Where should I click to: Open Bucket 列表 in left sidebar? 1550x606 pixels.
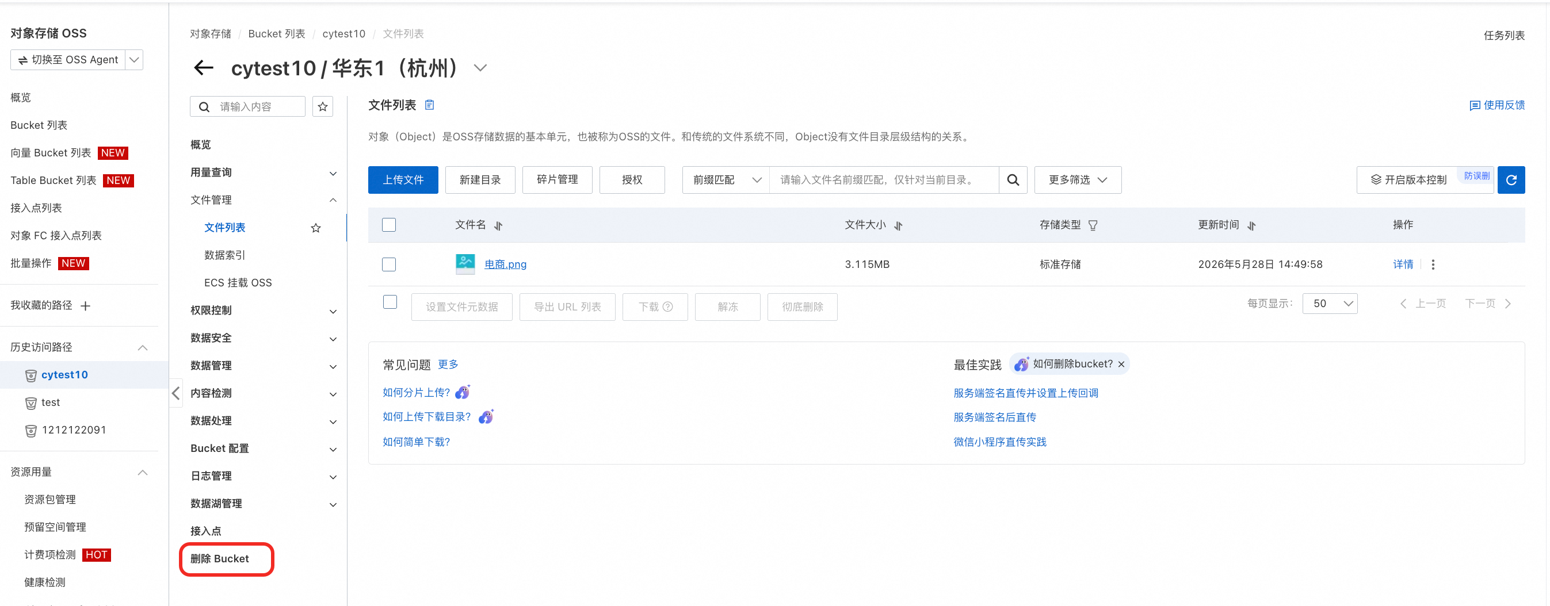tap(39, 125)
